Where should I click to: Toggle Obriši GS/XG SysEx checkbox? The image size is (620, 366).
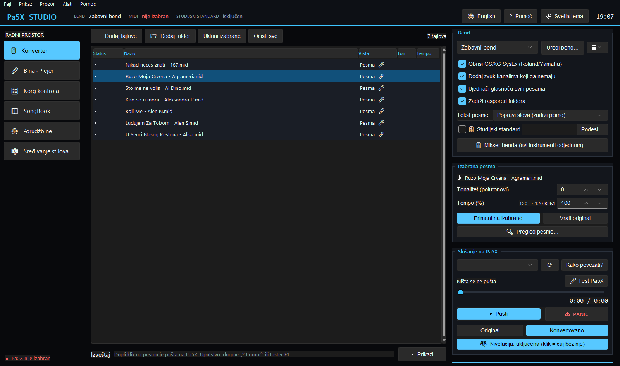pos(462,64)
